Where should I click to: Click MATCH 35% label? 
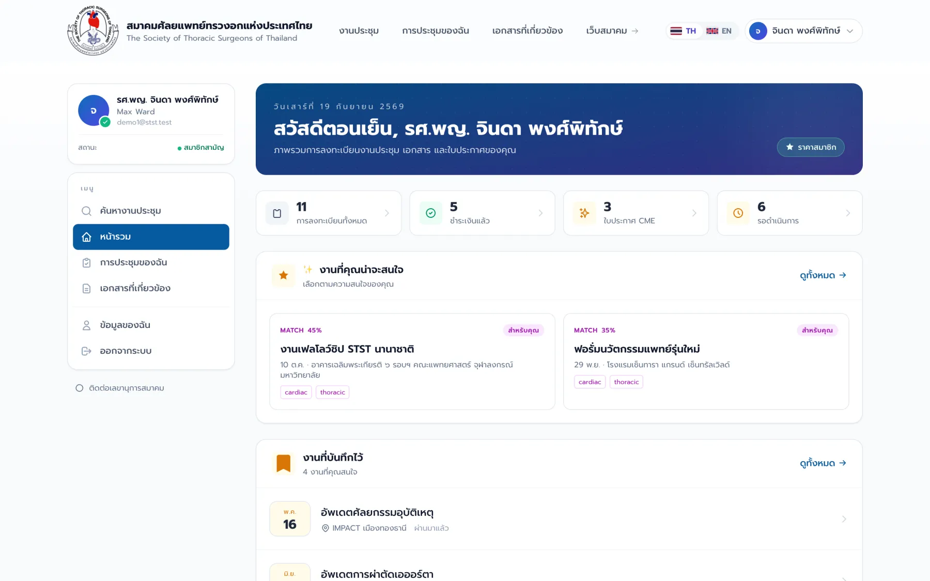tap(595, 331)
